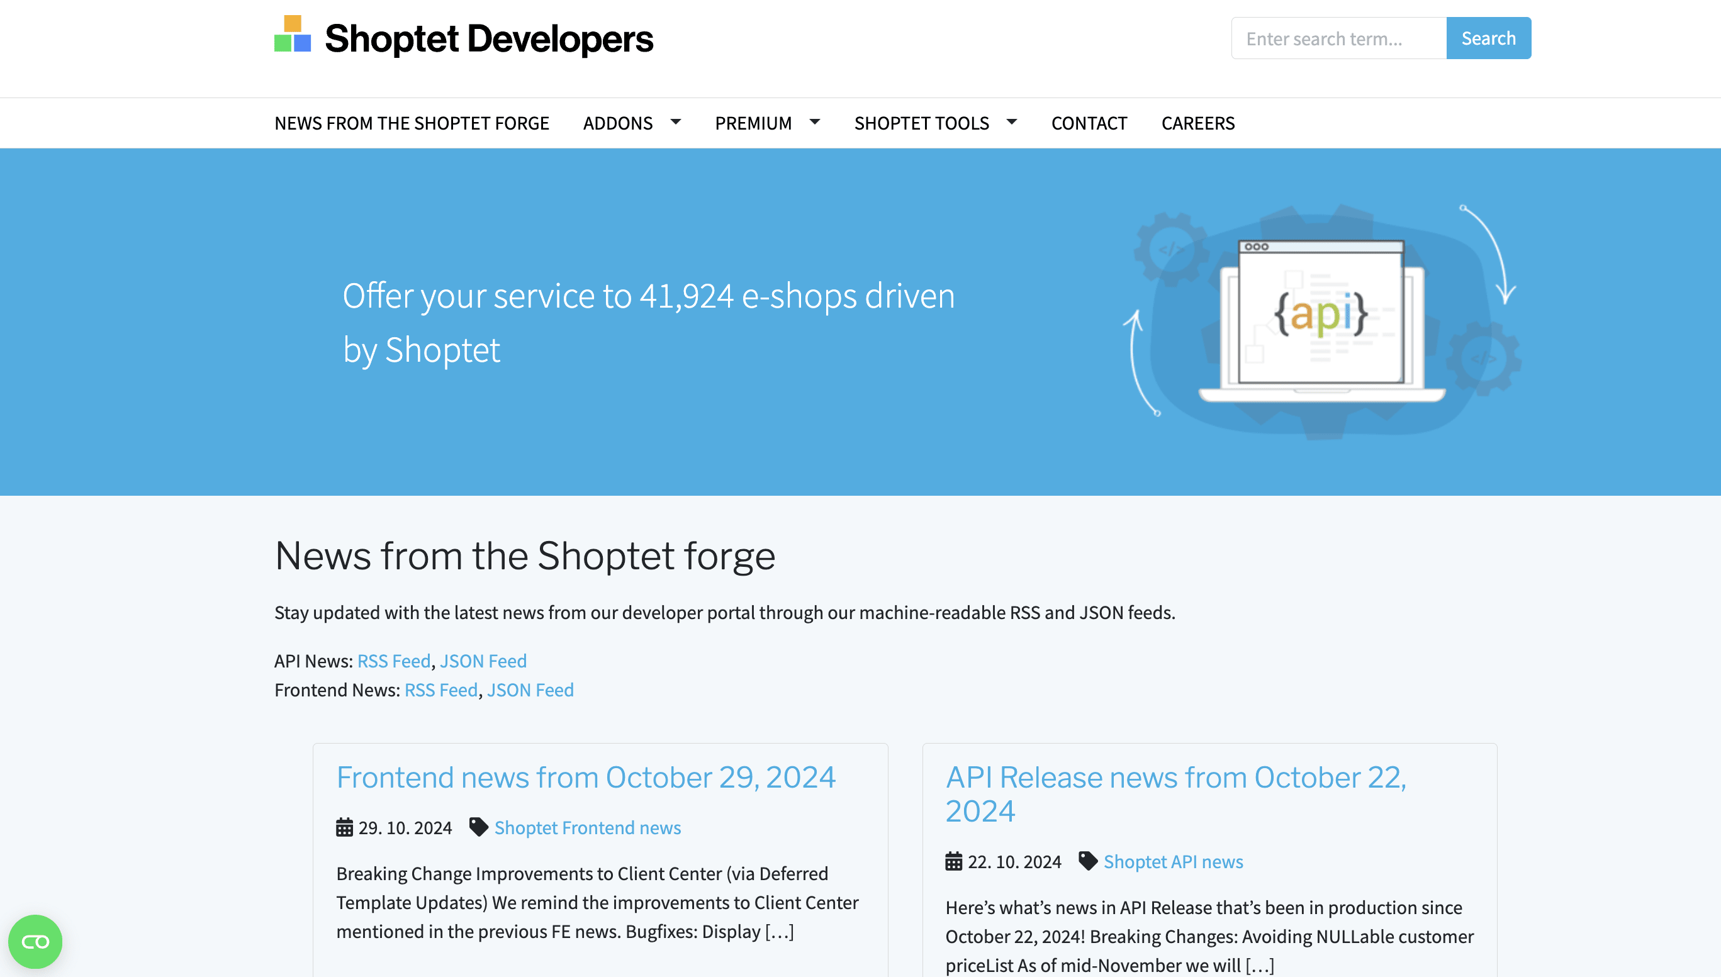Click the 'Stay updated with the latest news' sentence
This screenshot has height=977, width=1721.
click(725, 613)
